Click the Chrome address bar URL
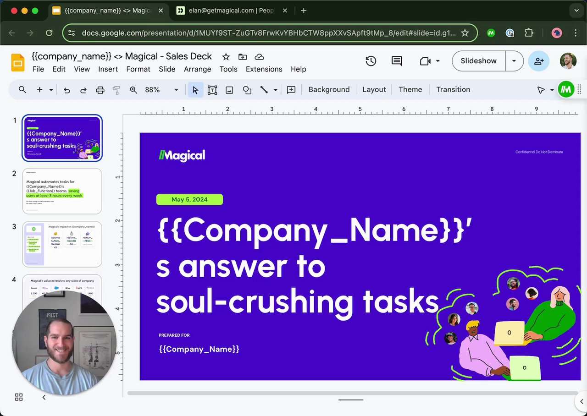587x416 pixels. [269, 33]
